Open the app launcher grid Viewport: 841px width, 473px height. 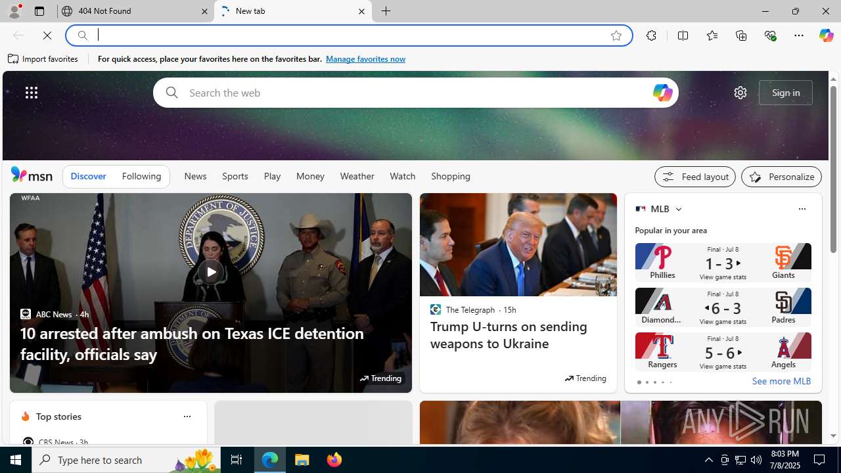32,93
